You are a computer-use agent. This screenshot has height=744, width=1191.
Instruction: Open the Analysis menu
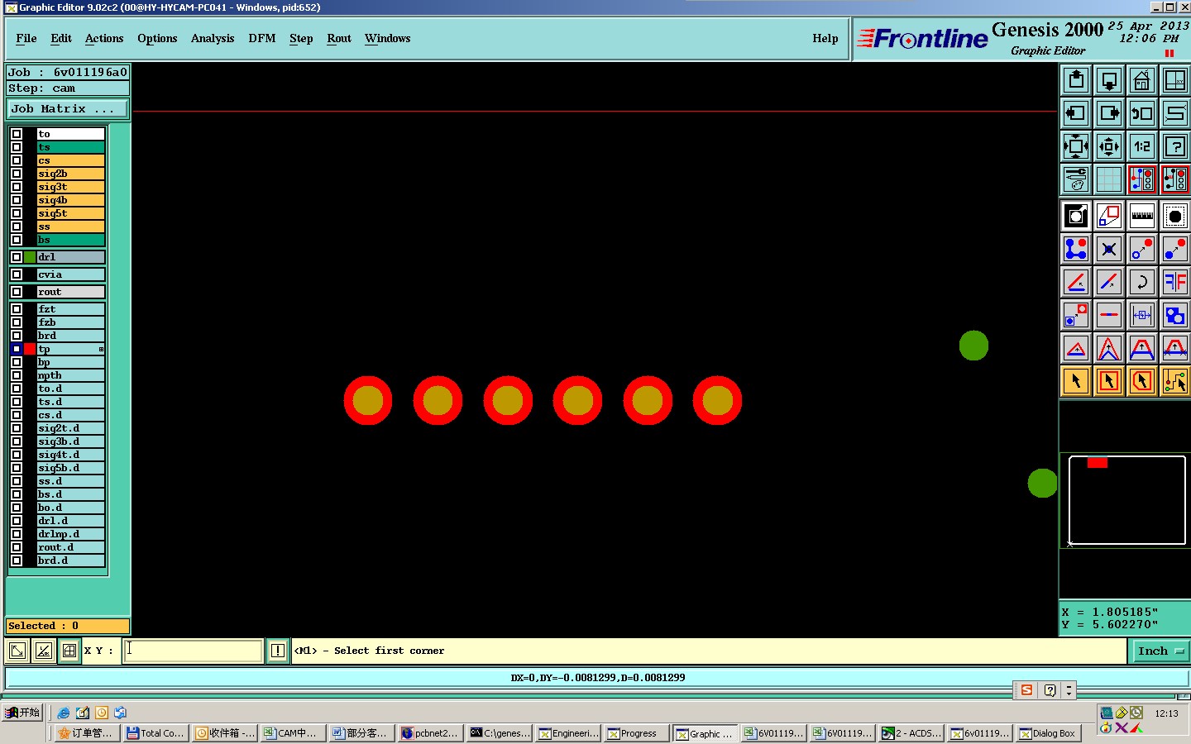(213, 38)
